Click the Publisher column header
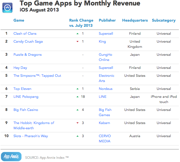Viewport: 180px width, 162px height. coord(107,20)
